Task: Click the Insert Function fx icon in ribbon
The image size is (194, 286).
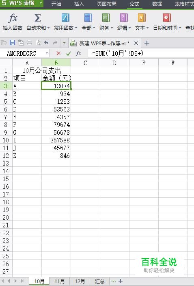Action: coord(13,18)
